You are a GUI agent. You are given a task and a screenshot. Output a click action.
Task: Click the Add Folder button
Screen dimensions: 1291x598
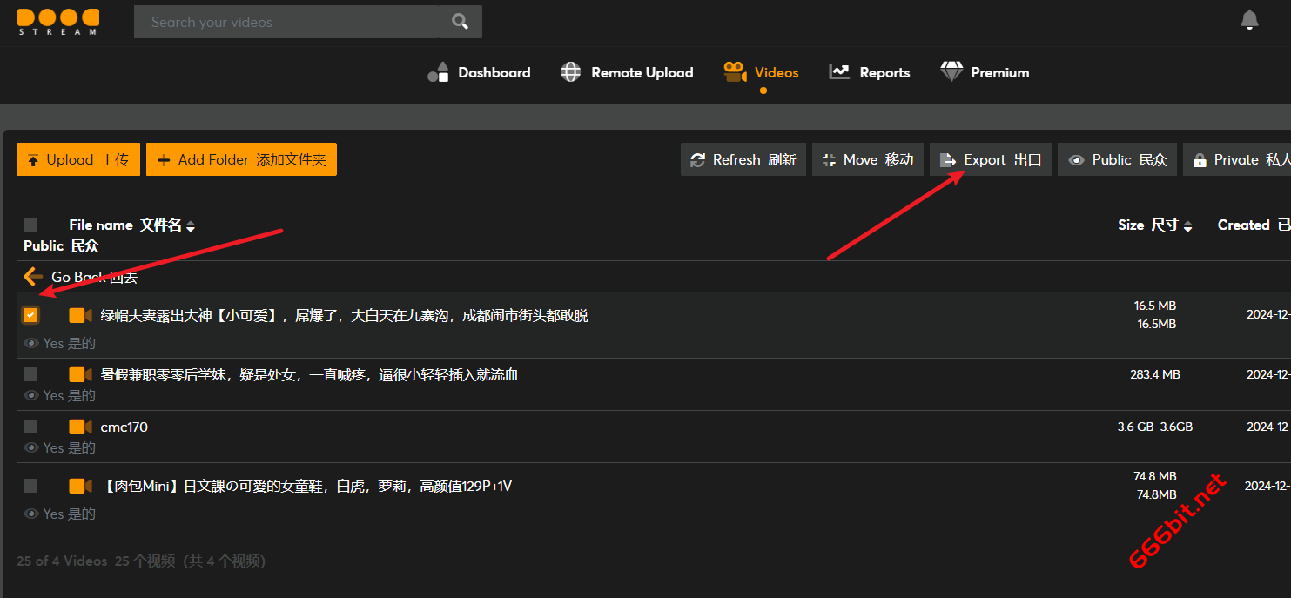241,159
